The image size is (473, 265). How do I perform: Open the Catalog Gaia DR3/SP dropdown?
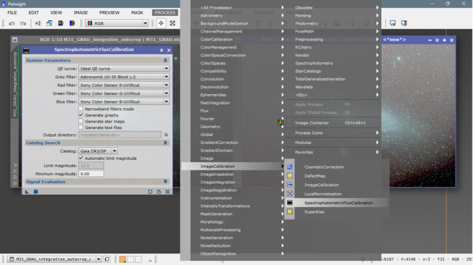[x=98, y=151]
